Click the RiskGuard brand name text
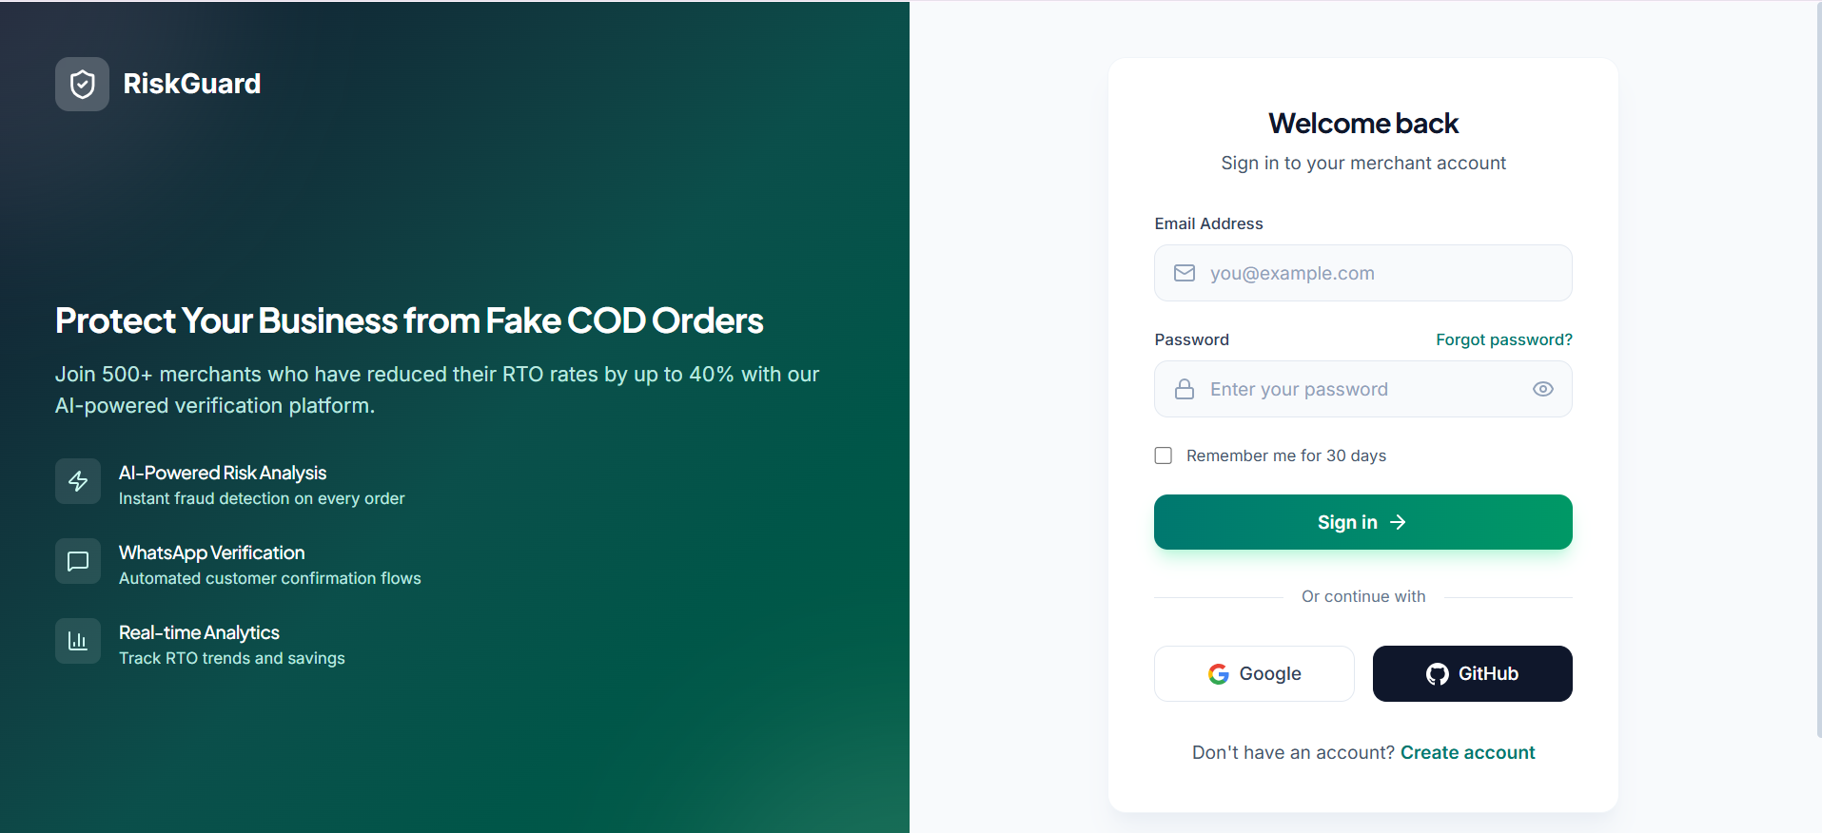The image size is (1822, 833). 192,84
